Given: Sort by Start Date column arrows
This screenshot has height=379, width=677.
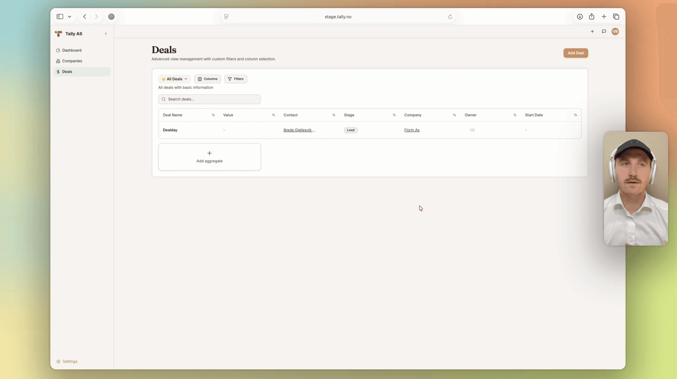Looking at the screenshot, I should coord(575,115).
